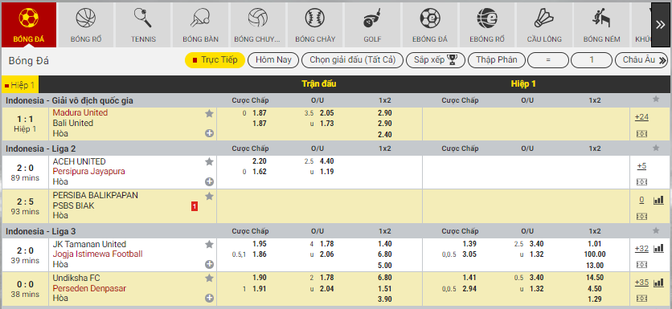Open live pitch view for Madura United

pos(641,133)
